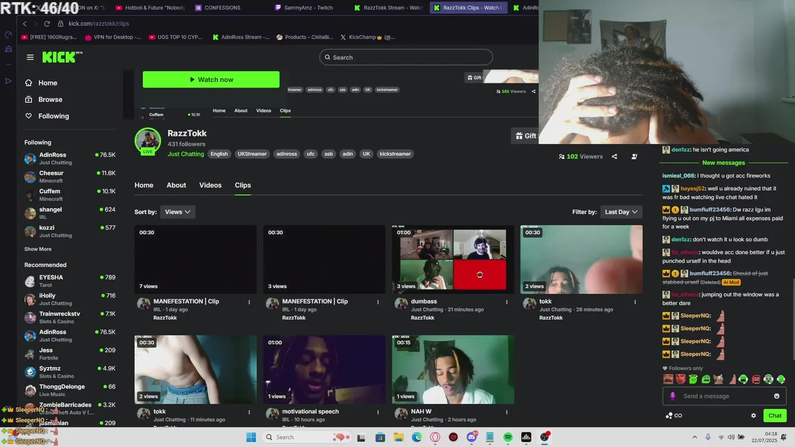
Task: Click the green Watch now button
Action: (211, 79)
